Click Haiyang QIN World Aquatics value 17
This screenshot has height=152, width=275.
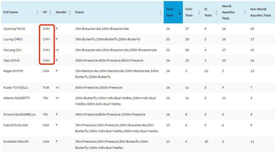coord(224,50)
